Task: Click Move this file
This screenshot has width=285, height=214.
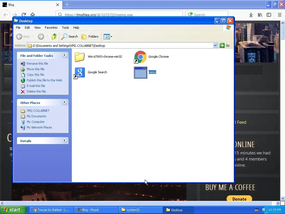Action: point(35,69)
